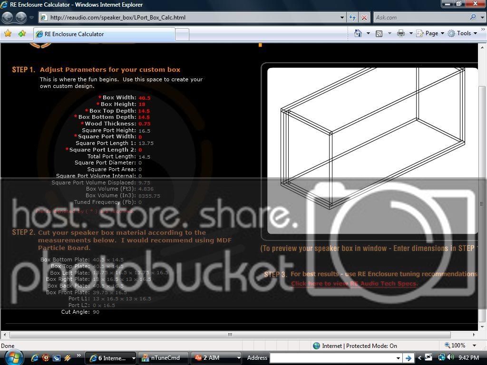The height and width of the screenshot is (365, 487).
Task: Click the network tray icon
Action: [441, 357]
